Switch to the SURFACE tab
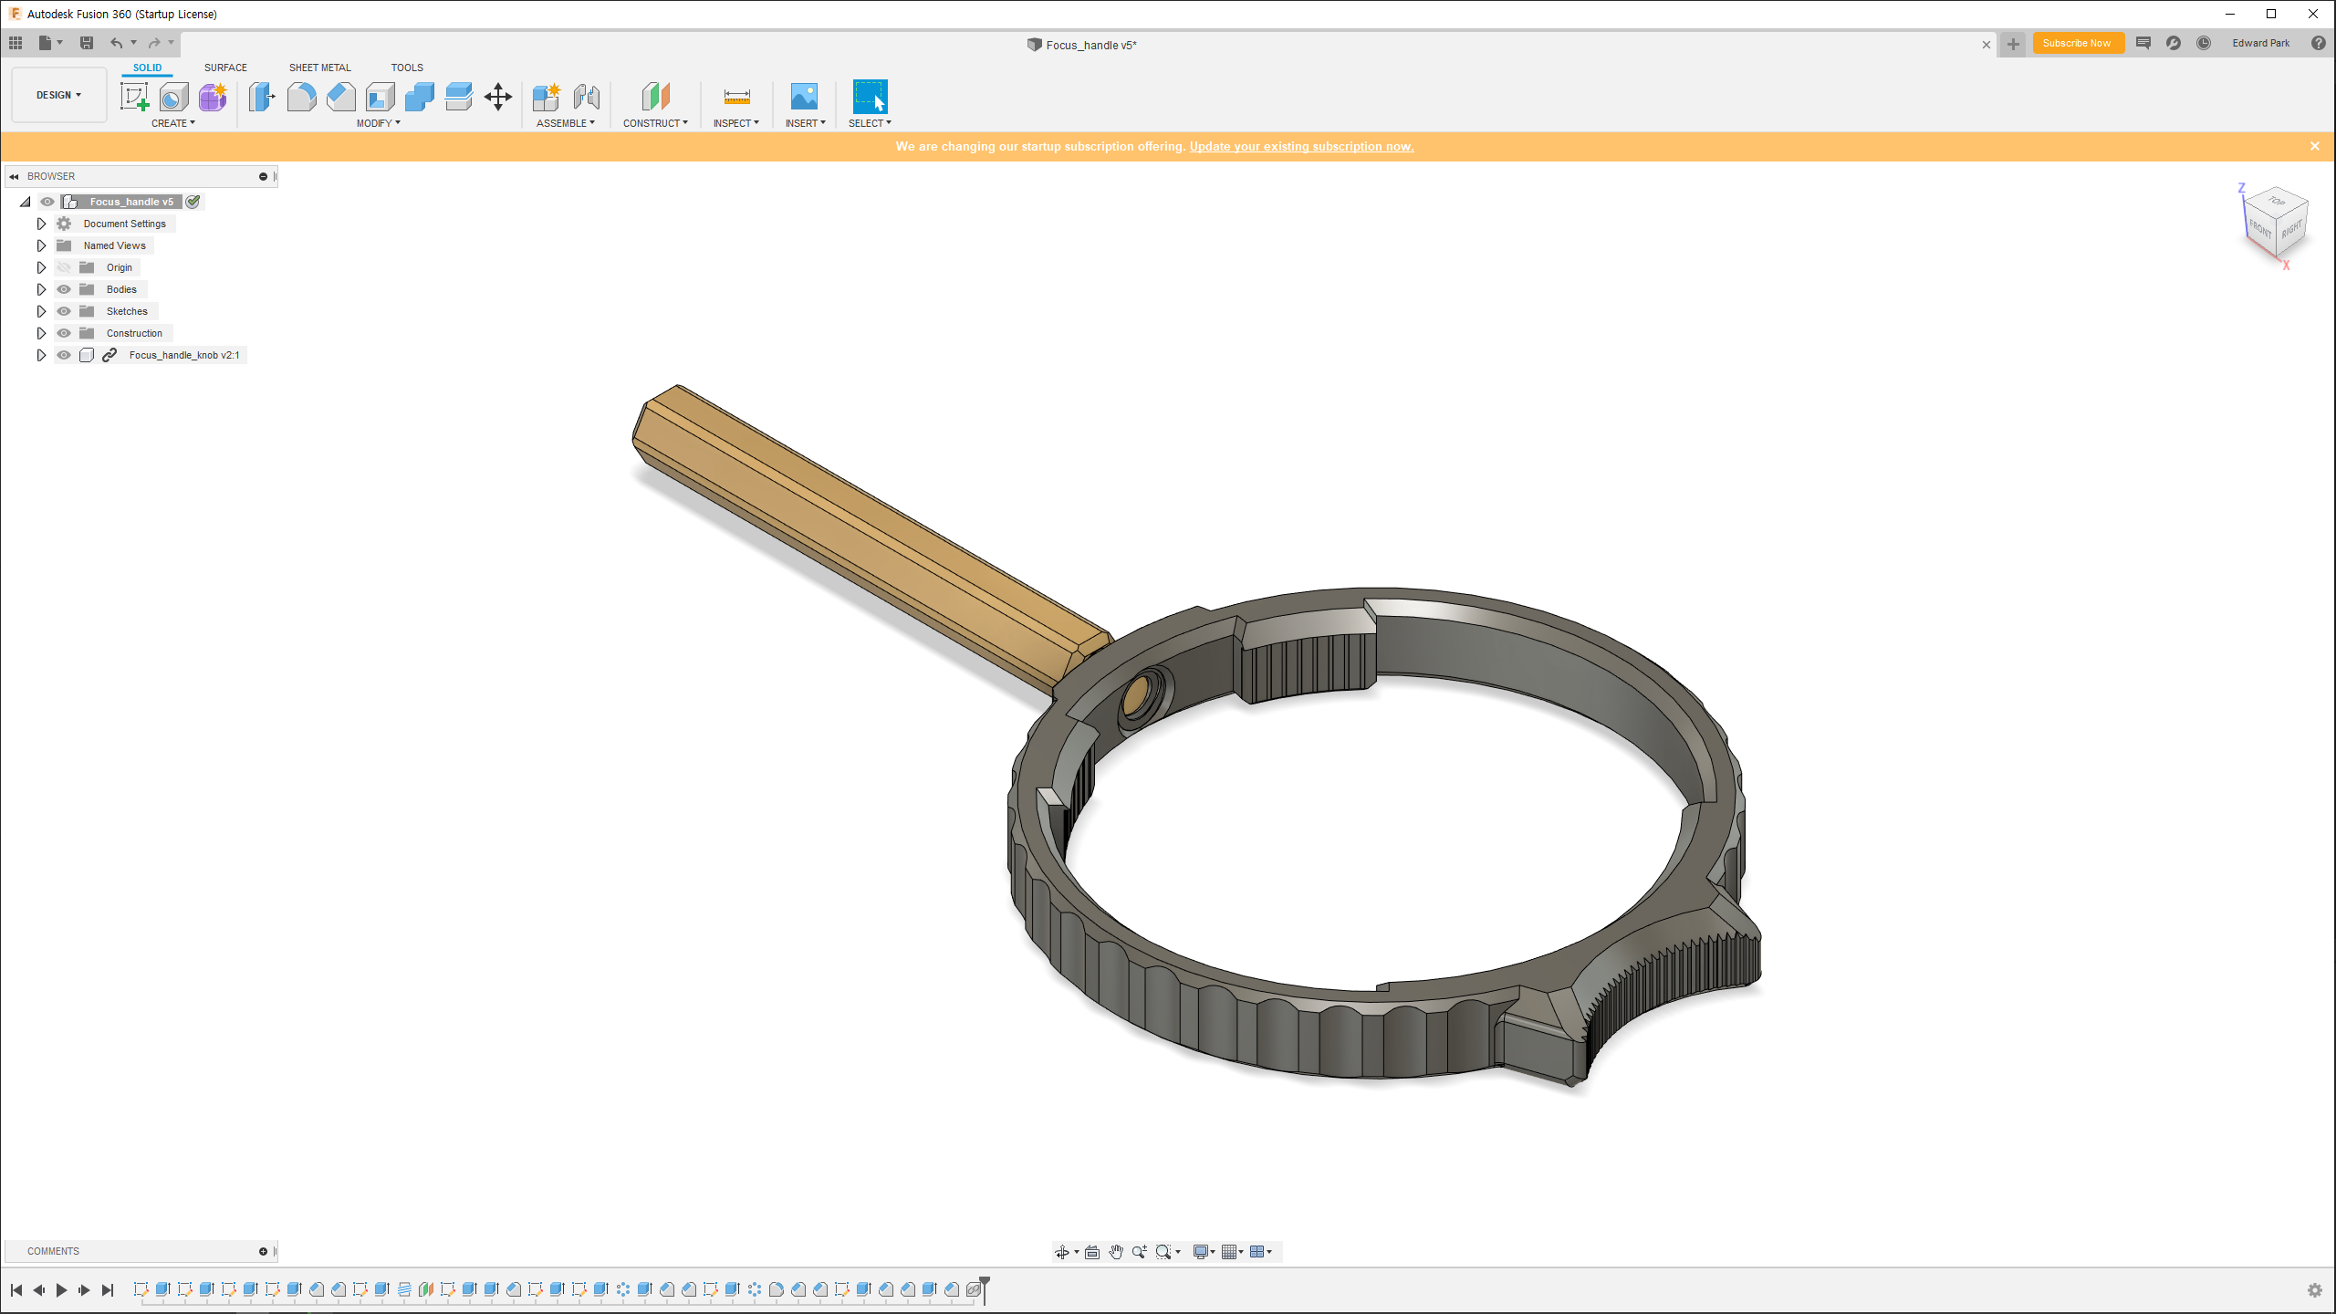Viewport: 2336px width, 1314px height. [225, 68]
